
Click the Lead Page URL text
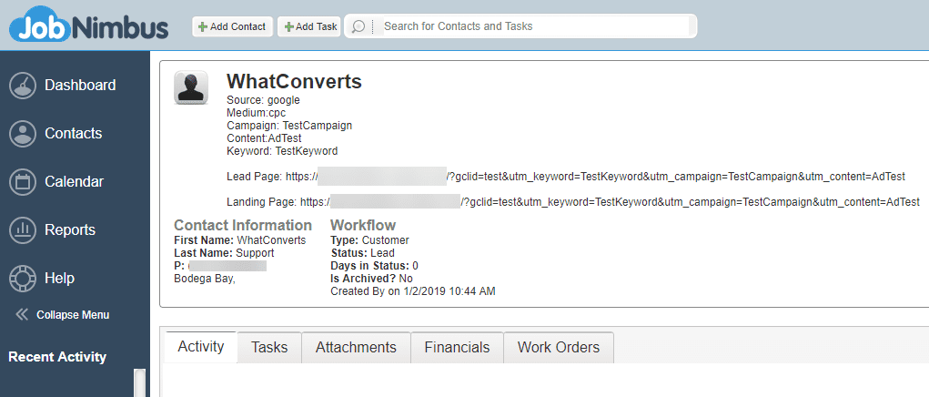pyautogui.click(x=566, y=177)
